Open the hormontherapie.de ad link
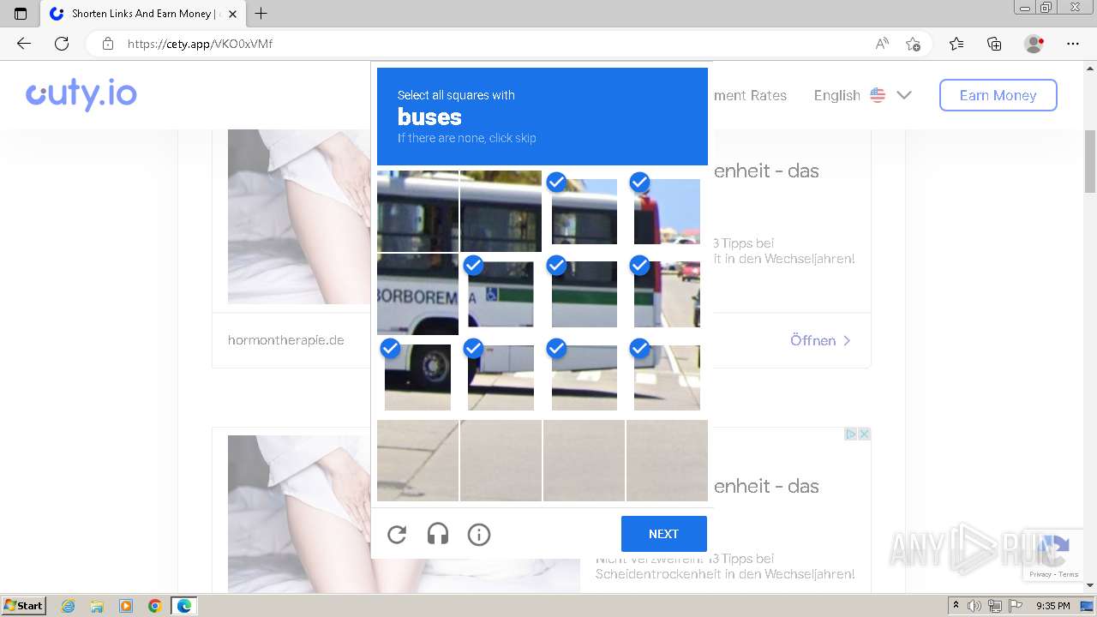 click(x=286, y=340)
